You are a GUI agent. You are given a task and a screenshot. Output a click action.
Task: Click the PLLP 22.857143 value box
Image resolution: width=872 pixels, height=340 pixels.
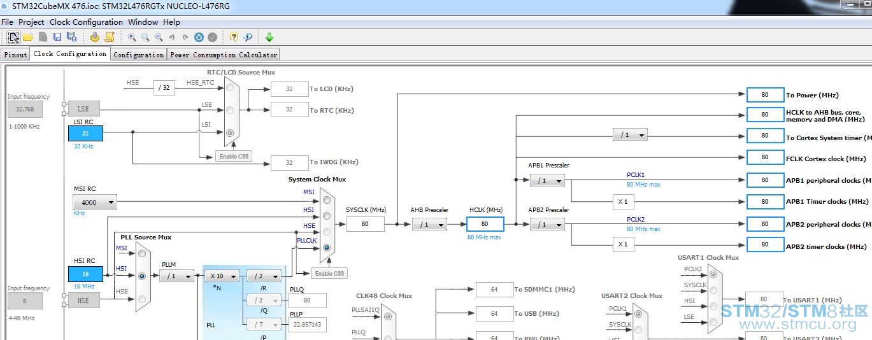[x=307, y=325]
